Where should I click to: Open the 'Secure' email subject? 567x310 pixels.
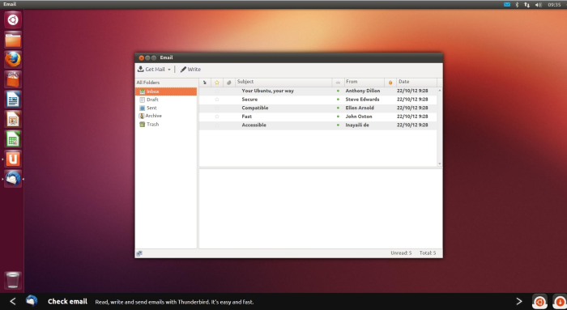pos(249,100)
